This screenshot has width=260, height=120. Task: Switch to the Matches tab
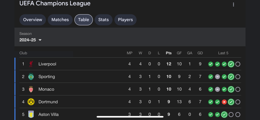click(60, 20)
